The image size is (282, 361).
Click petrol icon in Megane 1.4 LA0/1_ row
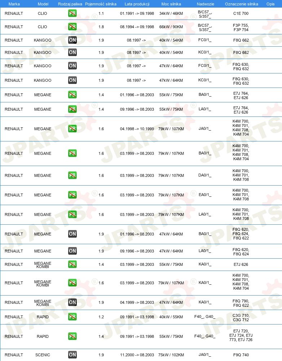click(72, 109)
